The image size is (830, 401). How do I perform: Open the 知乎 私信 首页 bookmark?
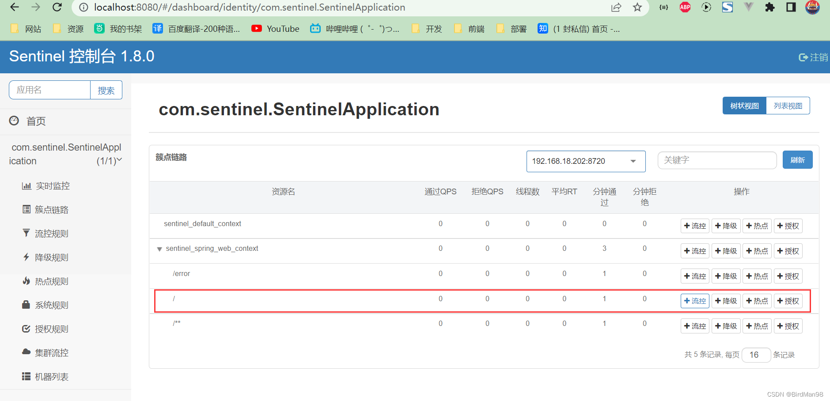click(579, 29)
